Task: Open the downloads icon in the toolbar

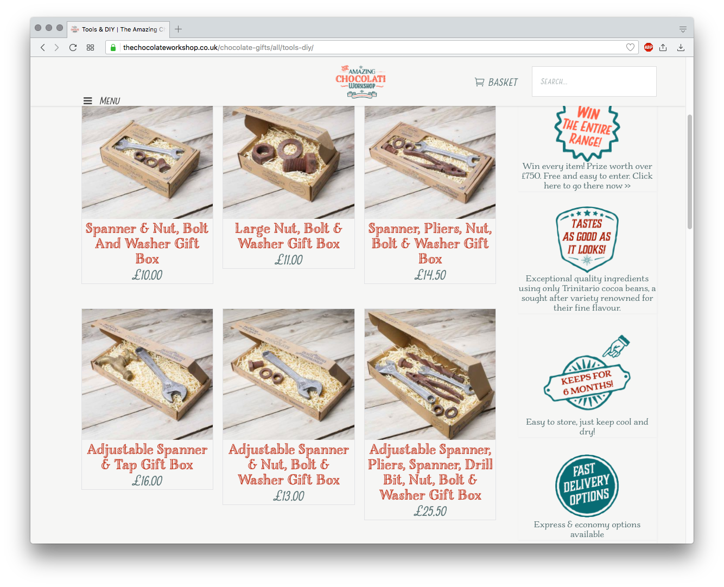Action: click(x=681, y=47)
